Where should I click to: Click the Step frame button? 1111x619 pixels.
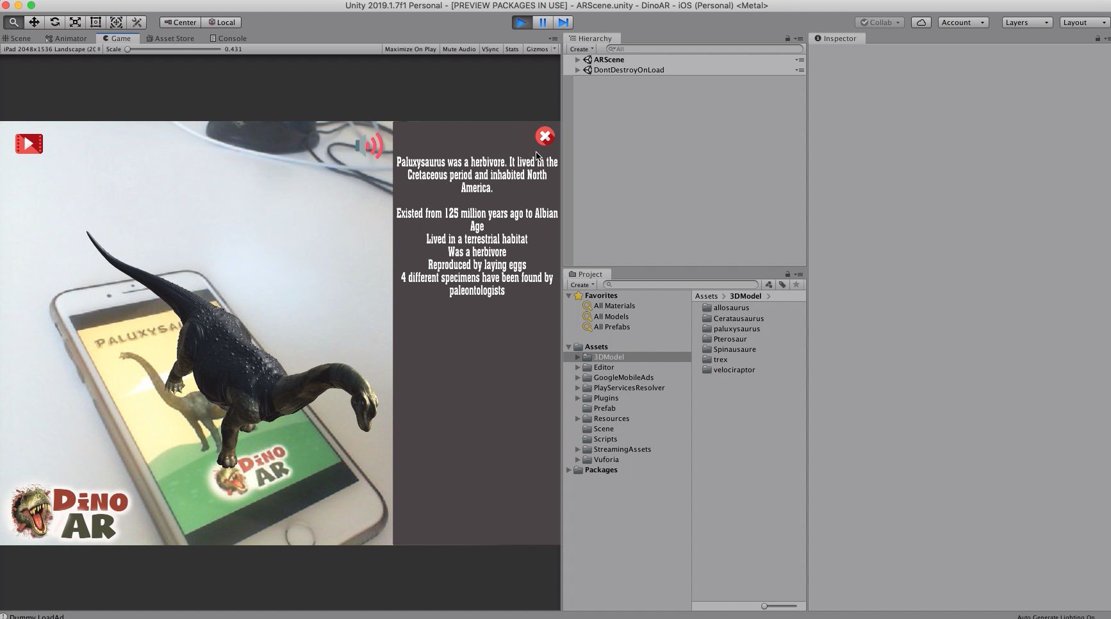(563, 22)
